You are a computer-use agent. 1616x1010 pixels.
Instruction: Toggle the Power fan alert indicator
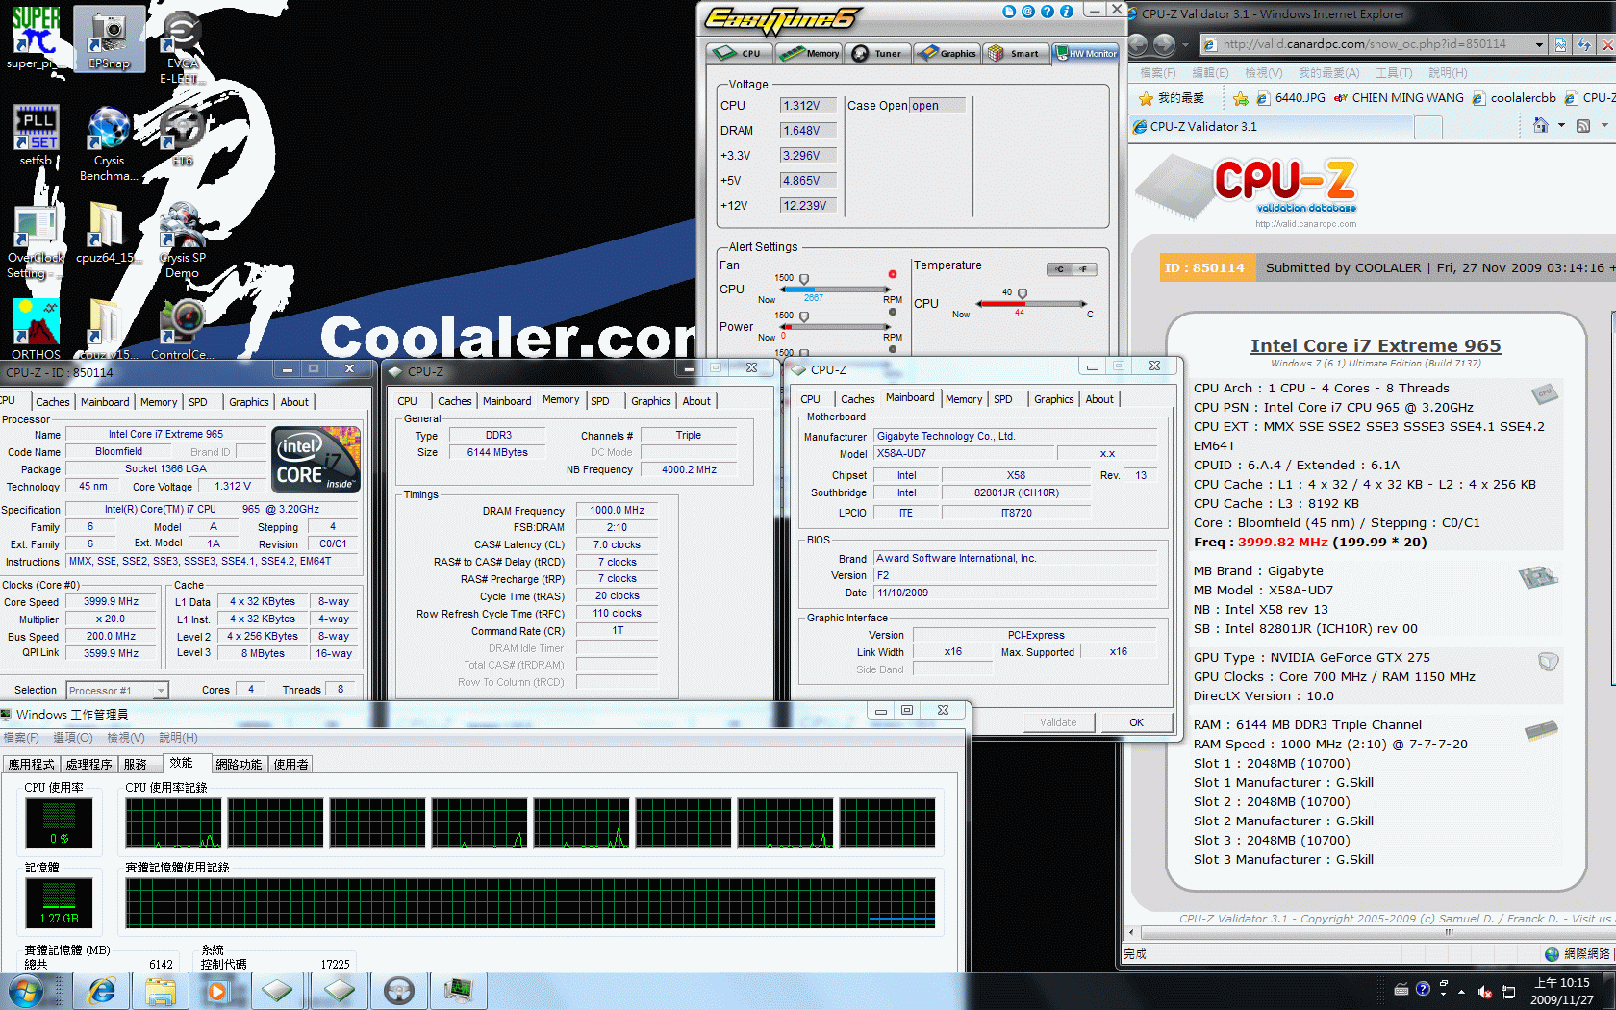pyautogui.click(x=893, y=312)
